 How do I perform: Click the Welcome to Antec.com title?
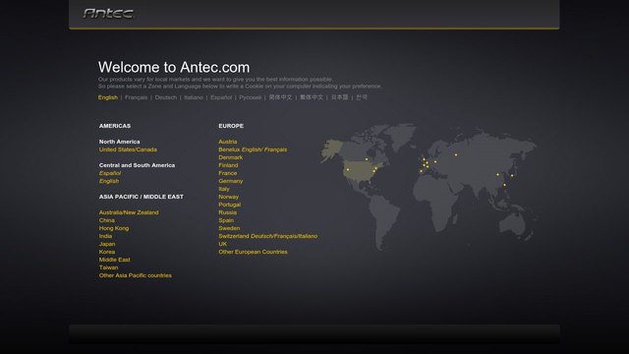coord(174,67)
